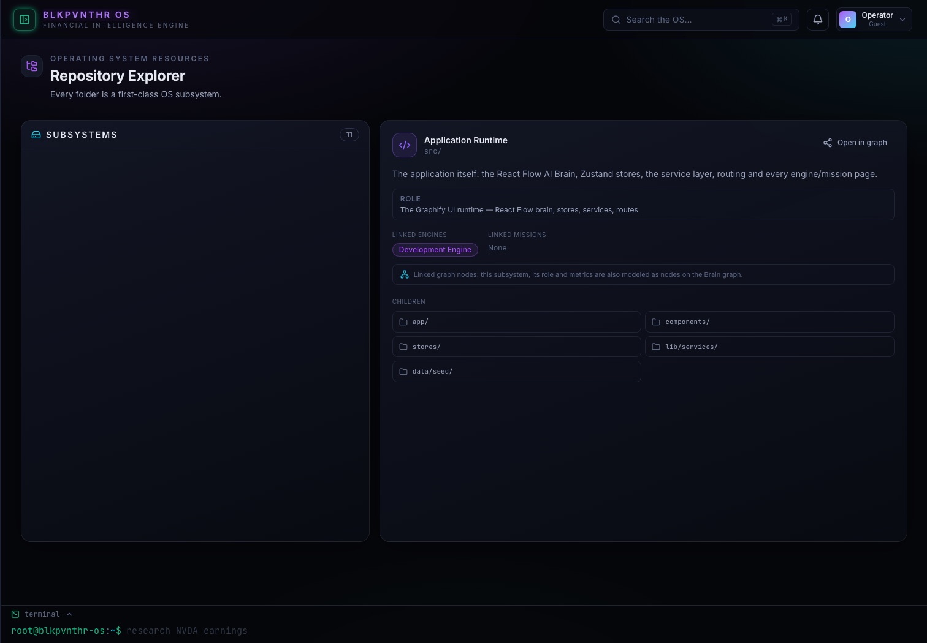Image resolution: width=927 pixels, height=643 pixels.
Task: Click the Repository Explorer tree icon
Action: [x=32, y=66]
